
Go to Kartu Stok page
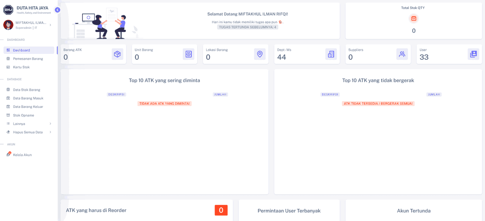21,67
